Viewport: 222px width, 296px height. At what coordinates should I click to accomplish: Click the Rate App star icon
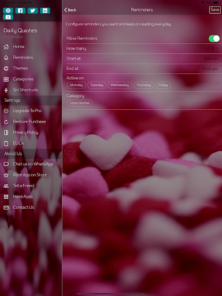6,175
